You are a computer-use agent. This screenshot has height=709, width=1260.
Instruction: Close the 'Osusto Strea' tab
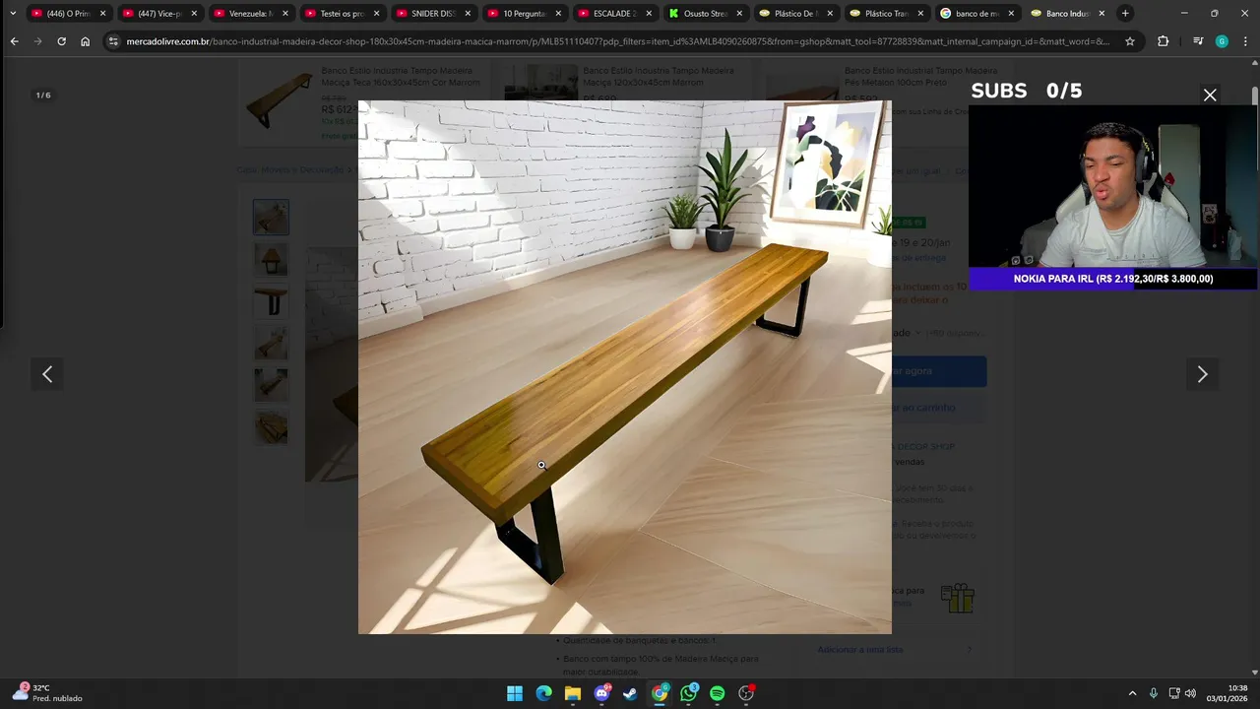[739, 14]
